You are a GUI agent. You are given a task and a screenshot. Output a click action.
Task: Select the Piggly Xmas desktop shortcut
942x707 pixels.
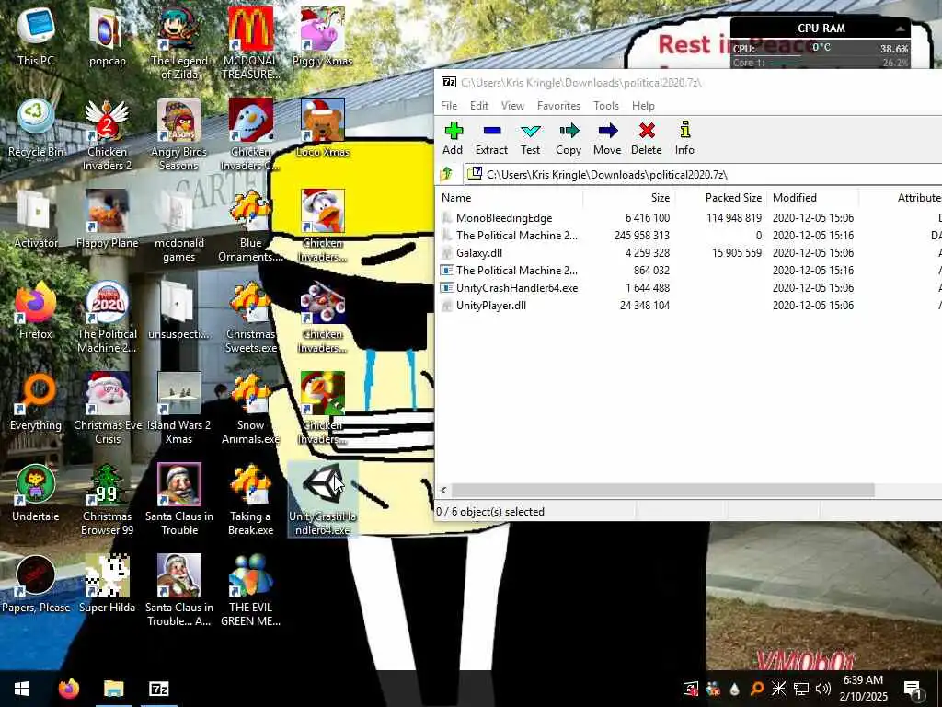click(x=323, y=37)
